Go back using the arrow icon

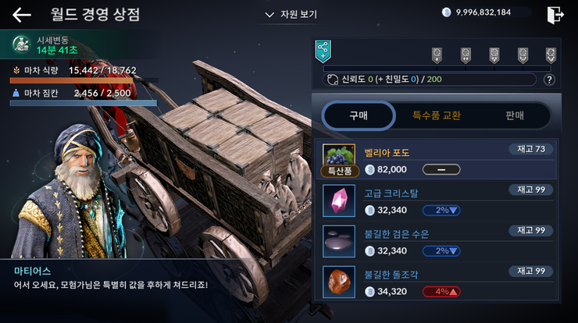pyautogui.click(x=21, y=15)
